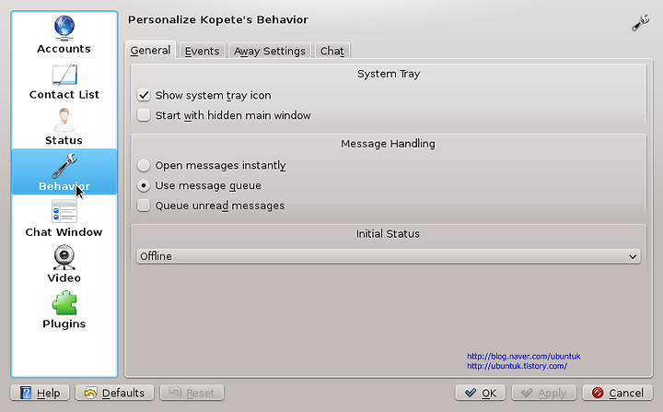Image resolution: width=663 pixels, height=412 pixels.
Task: Select Use message queue radio button
Action: (144, 185)
